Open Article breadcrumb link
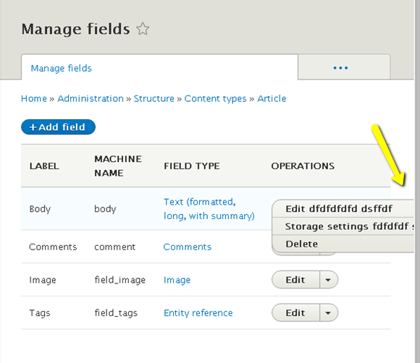420x363 pixels. click(x=272, y=98)
